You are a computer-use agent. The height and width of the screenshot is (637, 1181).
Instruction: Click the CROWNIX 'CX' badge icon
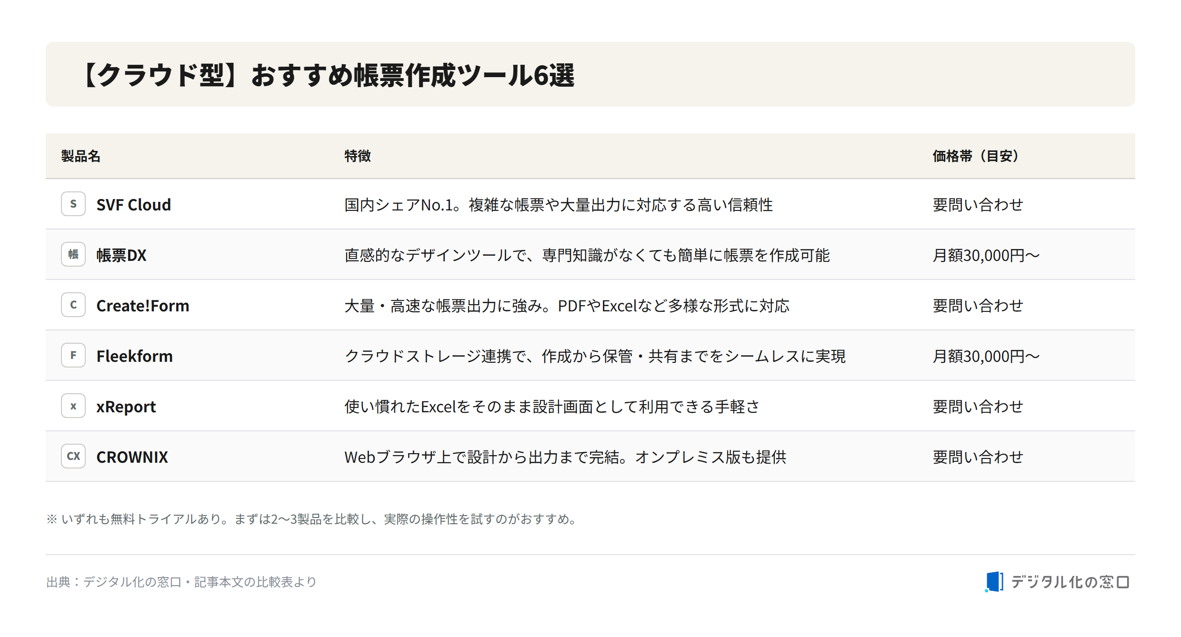click(x=73, y=456)
